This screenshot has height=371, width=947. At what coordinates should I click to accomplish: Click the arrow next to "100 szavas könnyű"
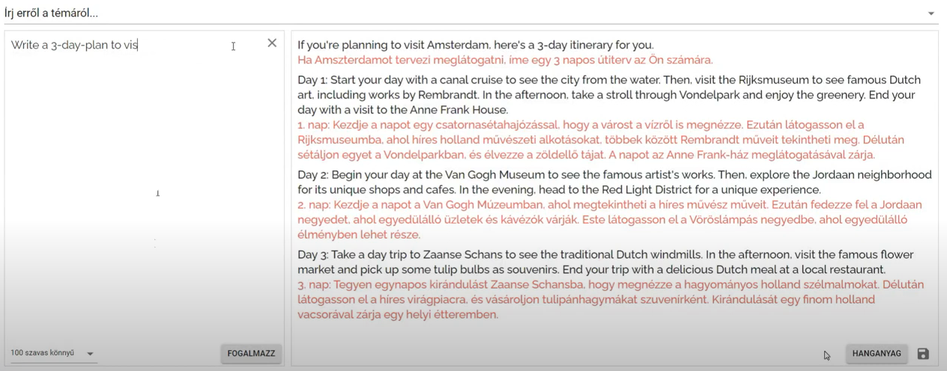[x=90, y=354]
